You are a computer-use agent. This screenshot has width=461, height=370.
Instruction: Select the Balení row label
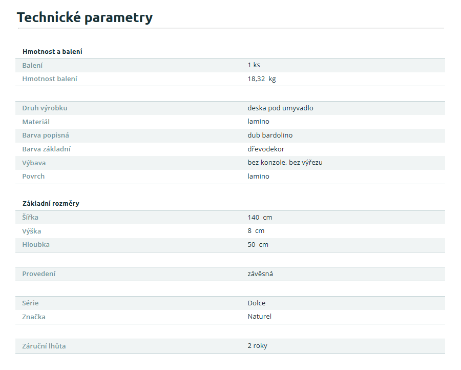pyautogui.click(x=32, y=65)
